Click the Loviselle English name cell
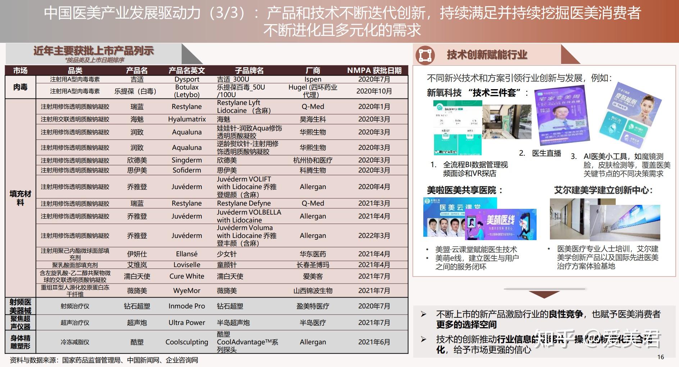The width and height of the screenshot is (679, 367). pyautogui.click(x=187, y=265)
